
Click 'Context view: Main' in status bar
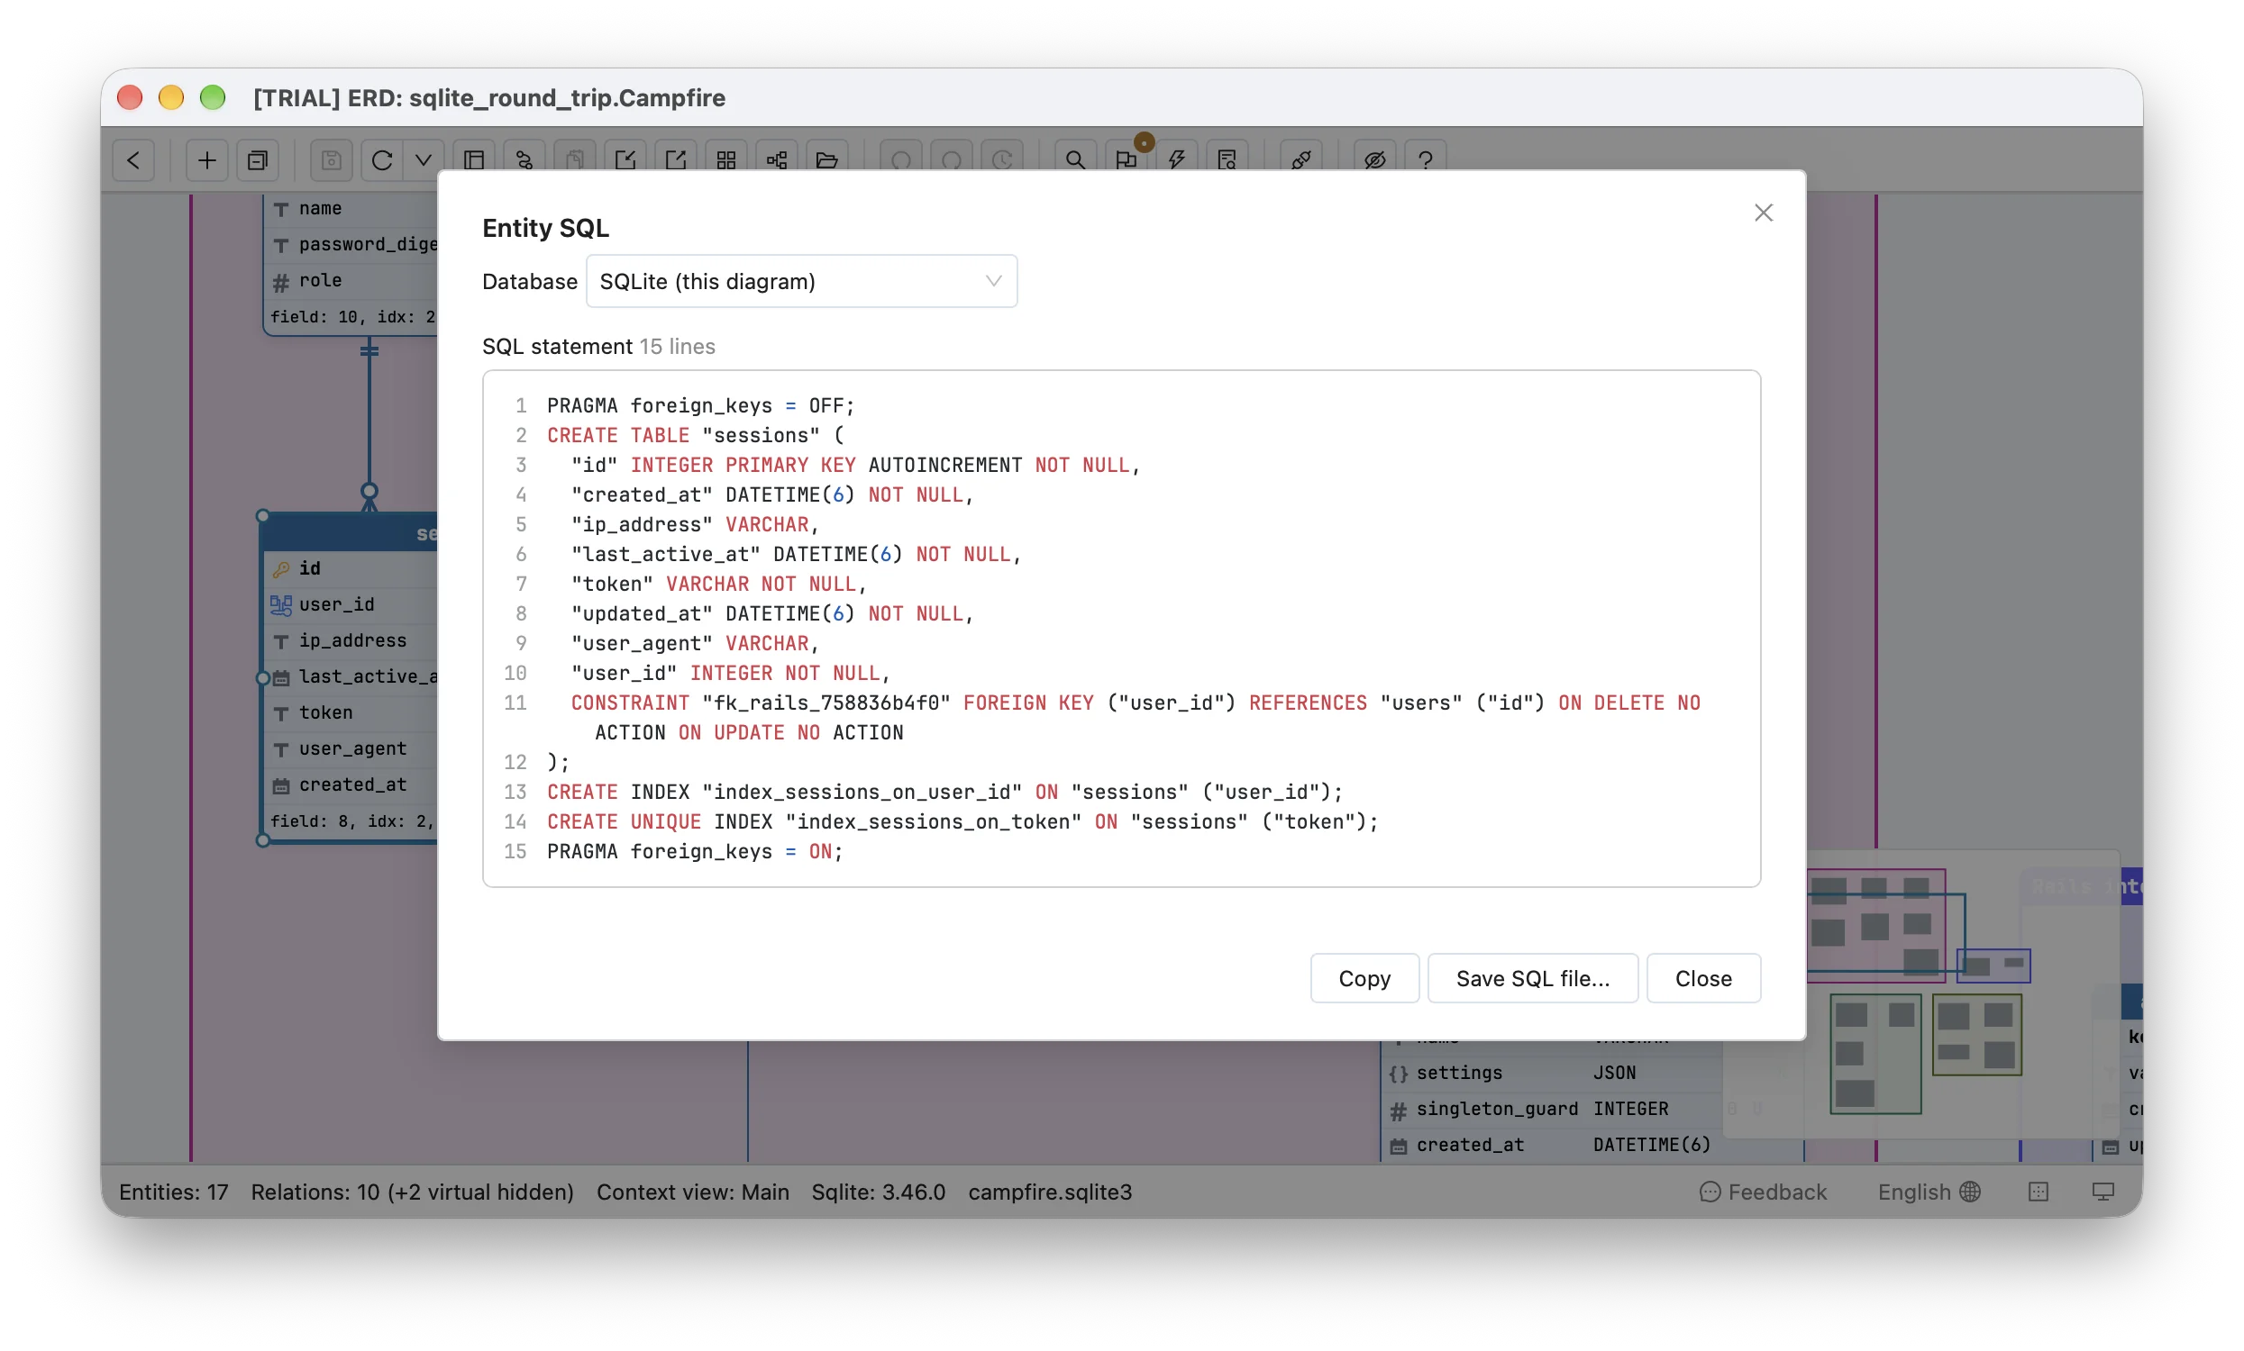(693, 1192)
